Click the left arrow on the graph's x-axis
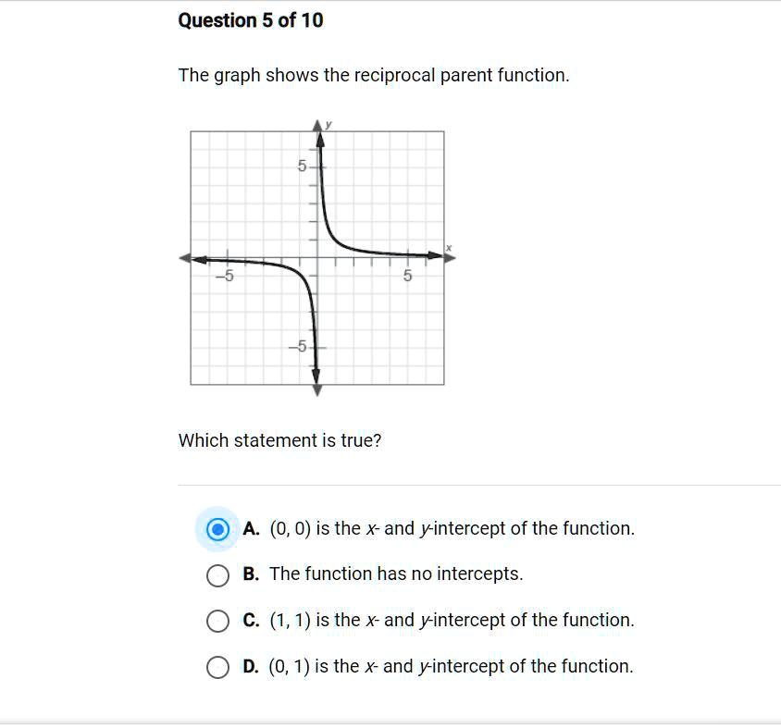This screenshot has height=728, width=781. [186, 257]
